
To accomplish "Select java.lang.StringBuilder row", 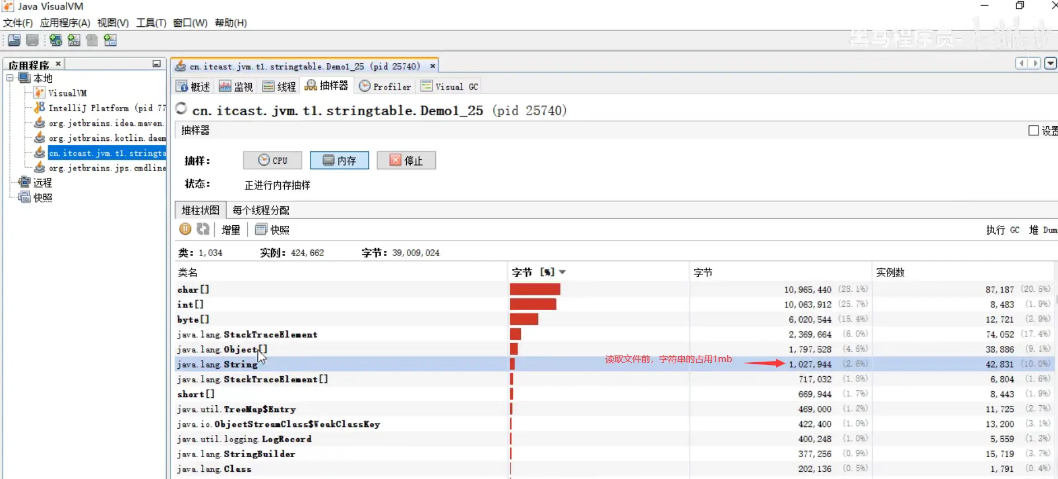I will click(615, 454).
